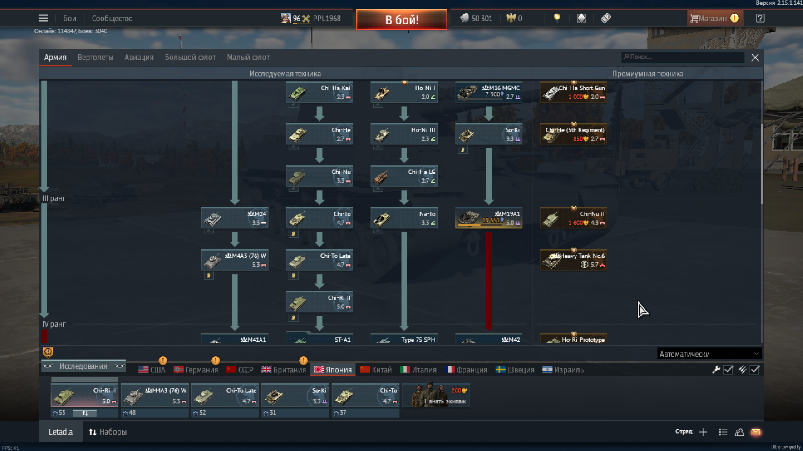Select the США nation tab
Viewport: 803px width, 451px height.
(x=152, y=370)
